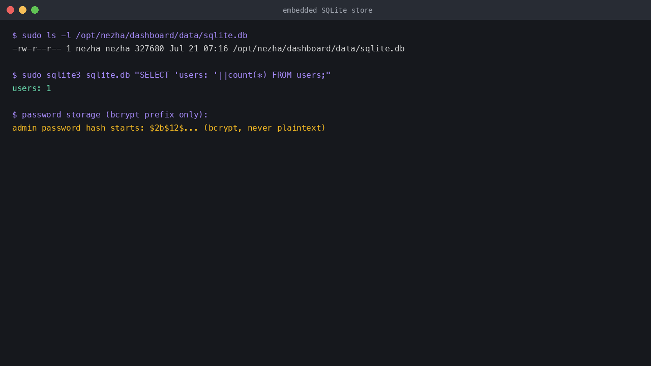This screenshot has width=651, height=366.
Task: Click the window title 'embedded SQLite store'
Action: coord(328,10)
